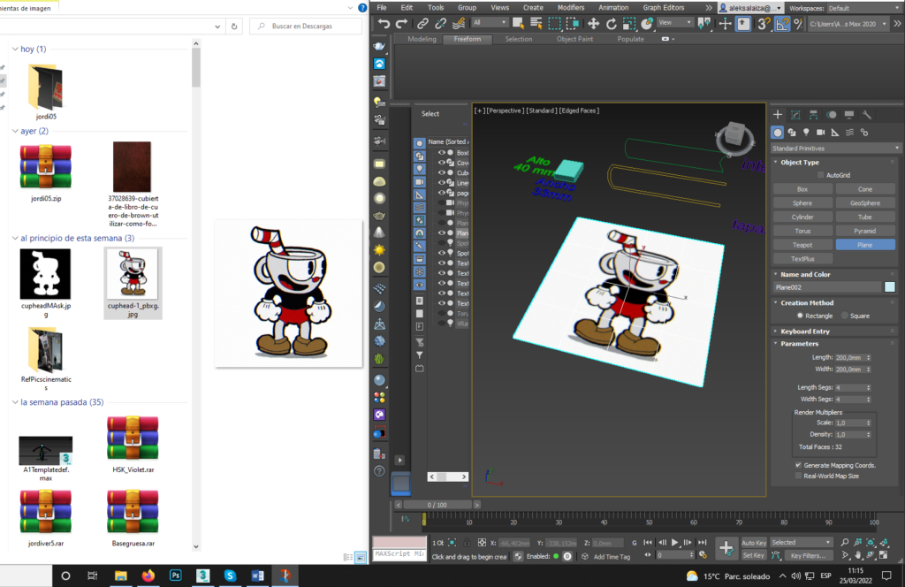
Task: Open the Shapes category in the Create panel
Action: click(x=793, y=133)
